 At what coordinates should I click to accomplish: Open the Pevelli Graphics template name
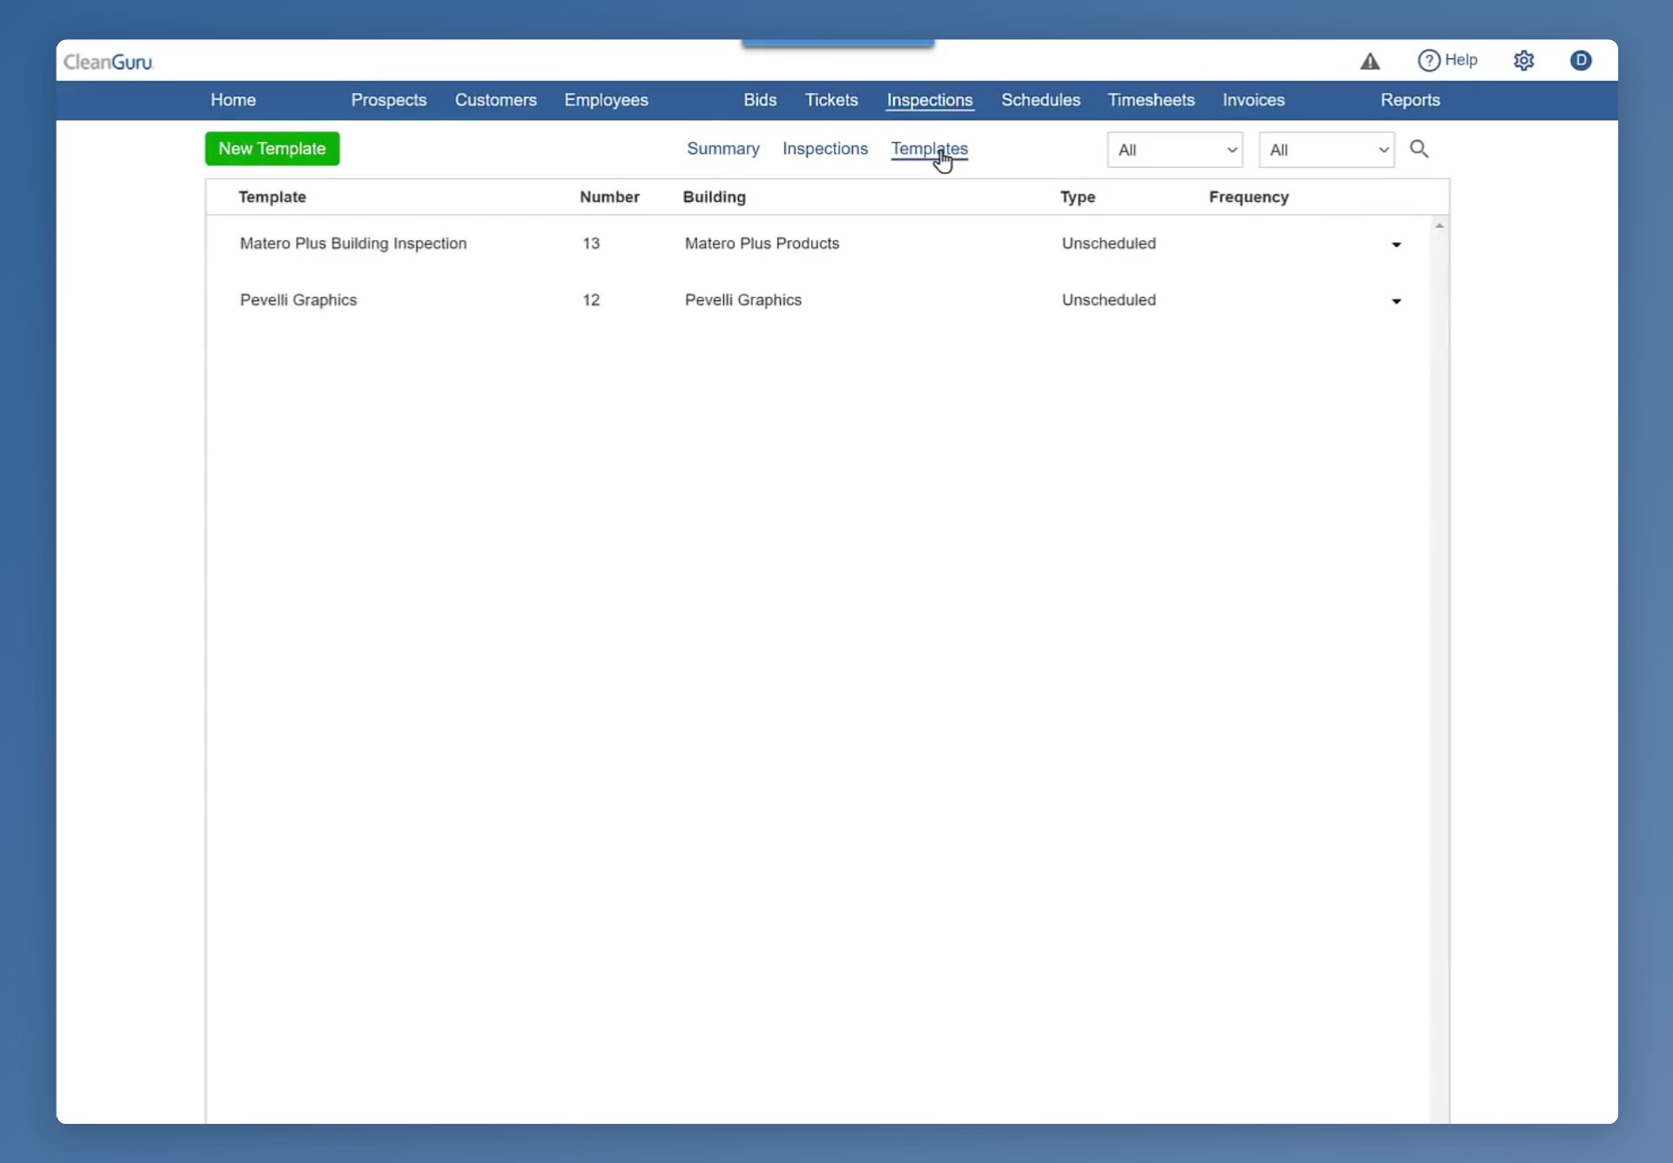tap(299, 300)
